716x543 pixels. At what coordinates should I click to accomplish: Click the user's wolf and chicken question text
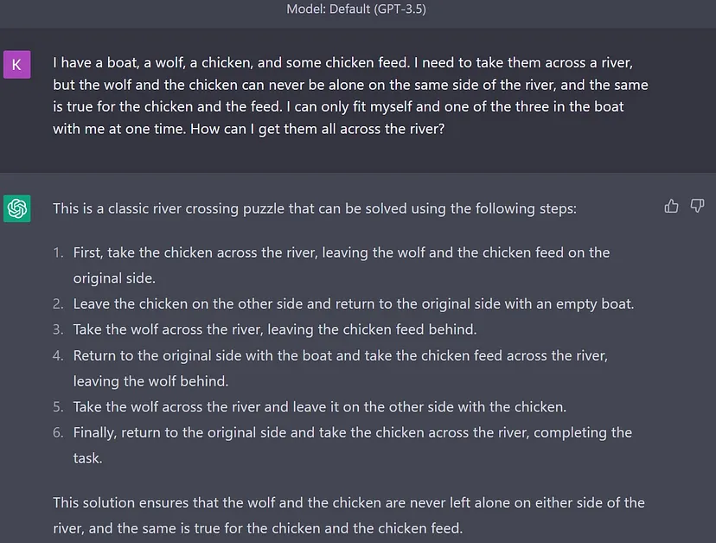[350, 96]
